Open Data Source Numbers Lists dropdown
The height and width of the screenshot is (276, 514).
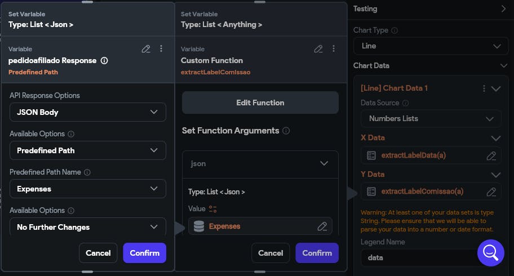click(431, 119)
